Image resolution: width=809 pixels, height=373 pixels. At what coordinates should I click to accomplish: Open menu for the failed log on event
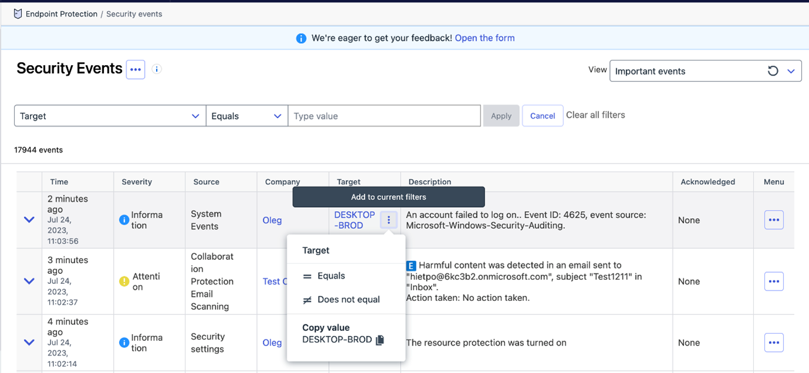point(774,220)
